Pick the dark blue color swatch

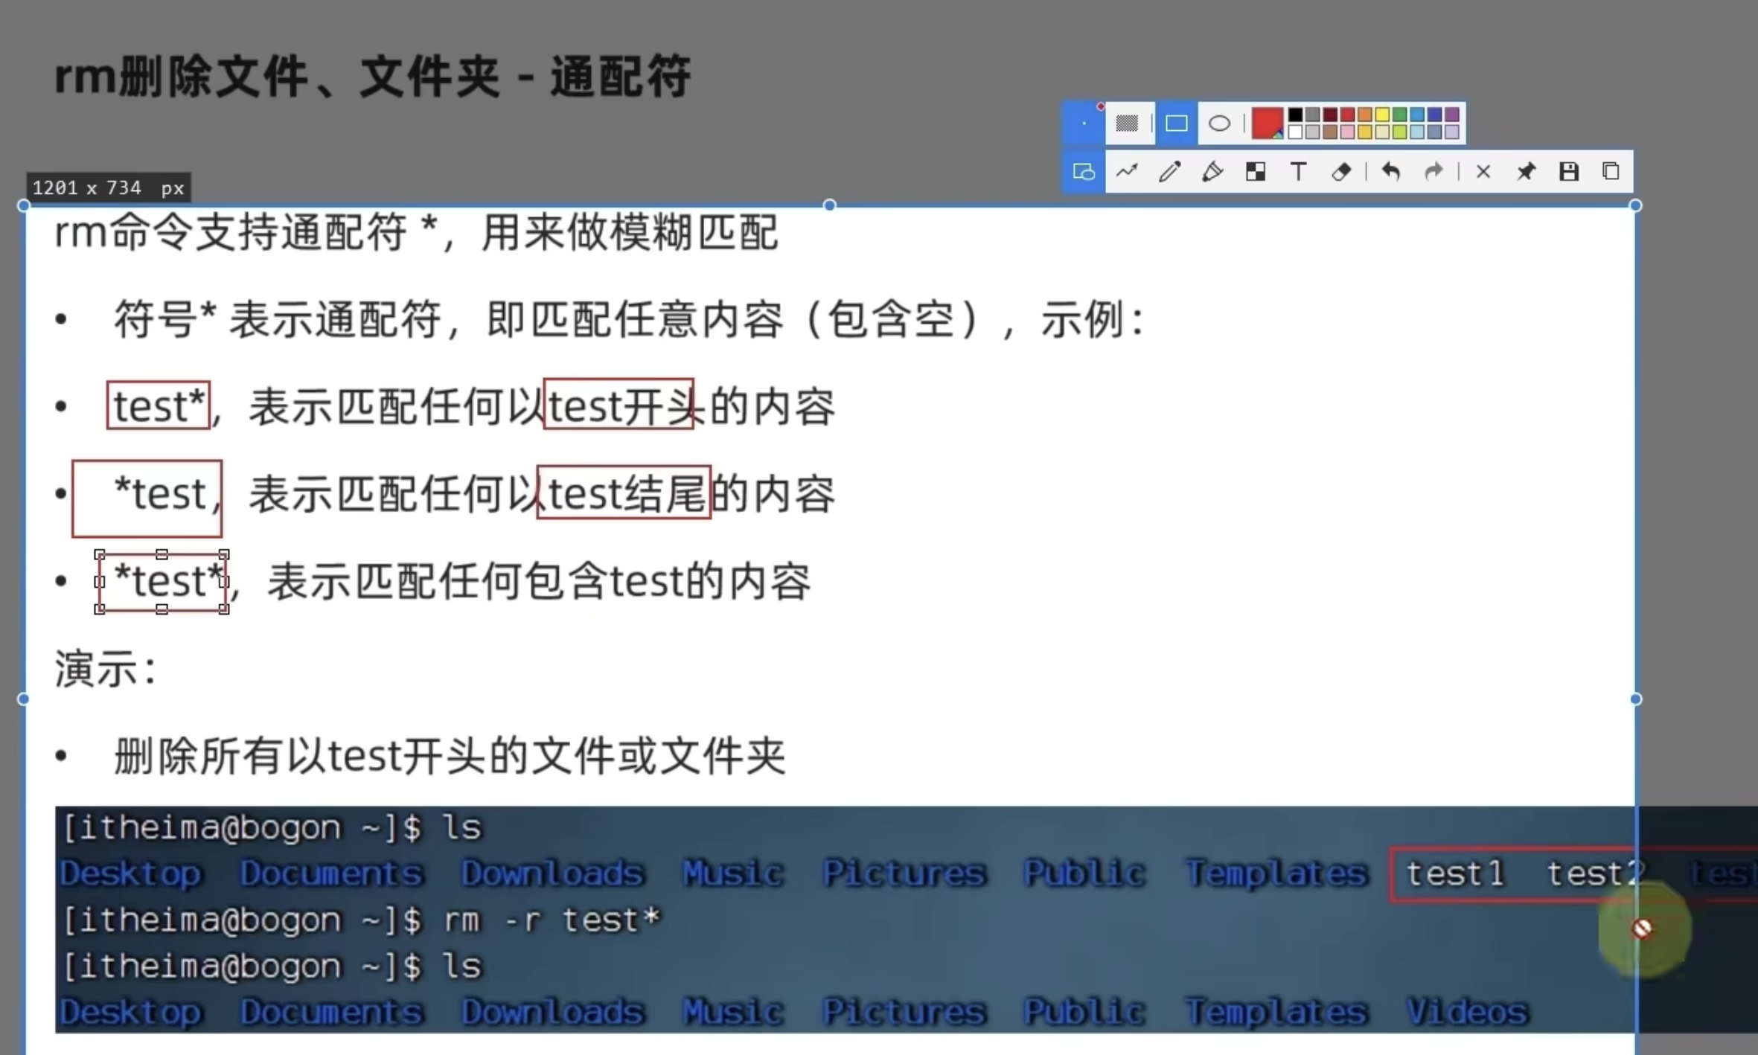1434,115
